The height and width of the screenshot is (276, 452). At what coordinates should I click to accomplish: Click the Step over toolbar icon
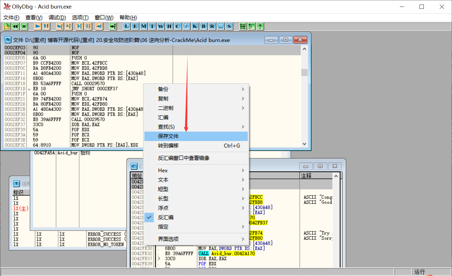68,26
